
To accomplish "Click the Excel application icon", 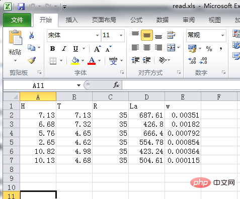I will (x=8, y=7).
